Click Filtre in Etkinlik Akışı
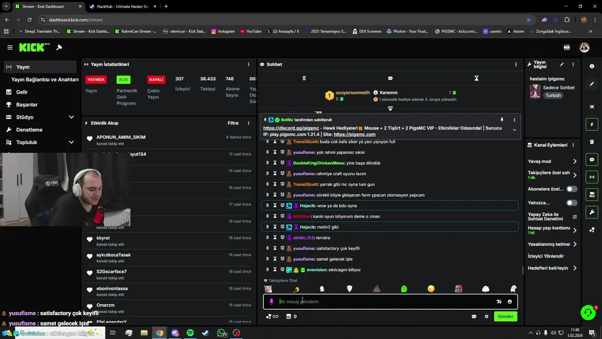Screen dimensions: 602x339 pyautogui.click(x=233, y=123)
